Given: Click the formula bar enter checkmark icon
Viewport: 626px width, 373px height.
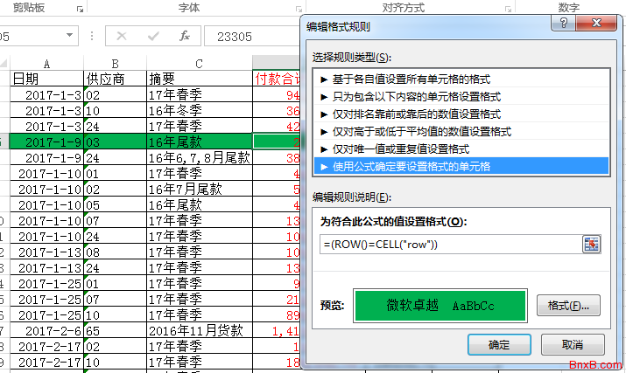Looking at the screenshot, I should click(153, 36).
